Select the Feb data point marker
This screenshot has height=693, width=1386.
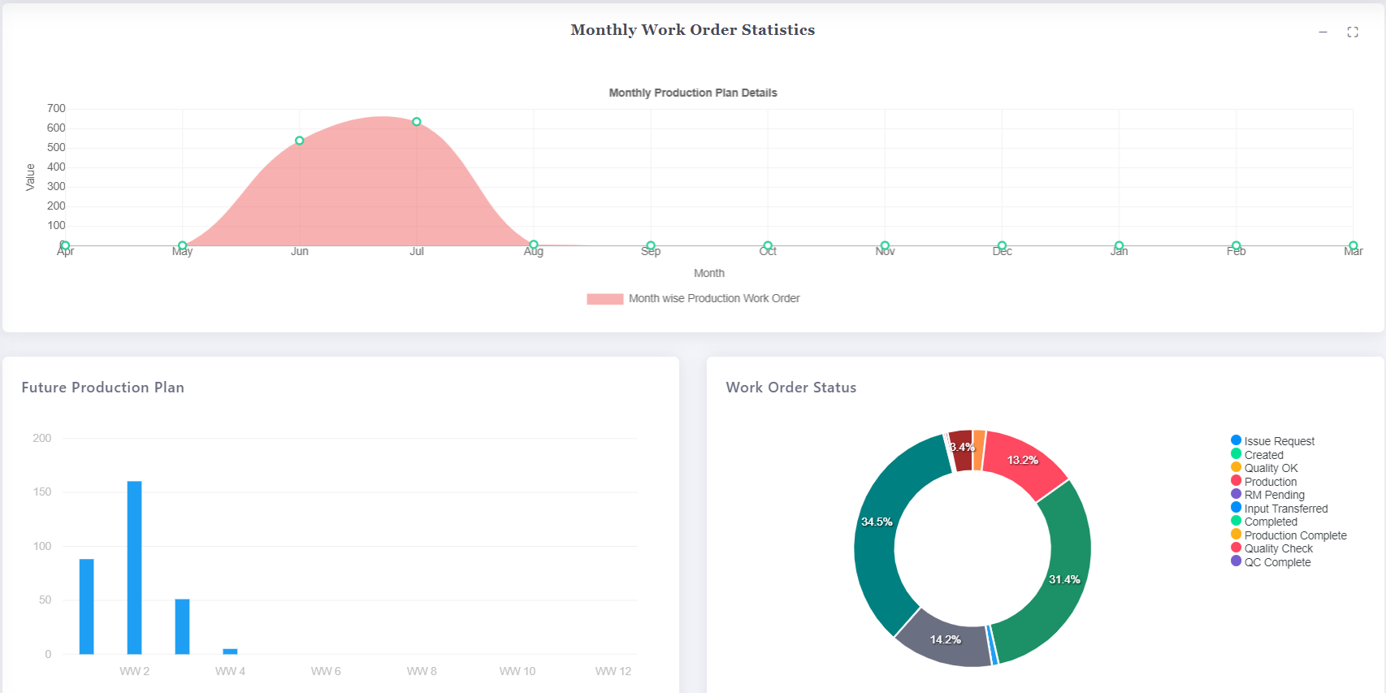(1236, 245)
